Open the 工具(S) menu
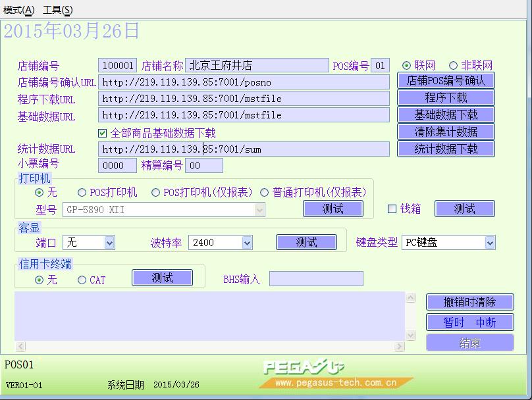Image resolution: width=532 pixels, height=400 pixels. (58, 11)
